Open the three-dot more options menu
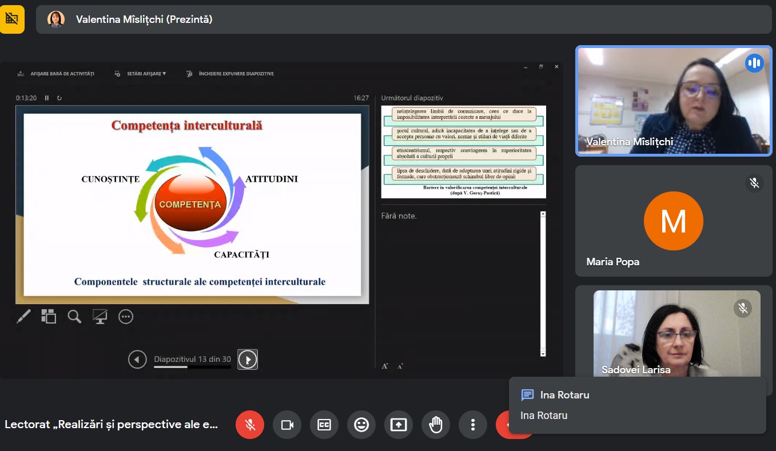776x451 pixels. 473,425
